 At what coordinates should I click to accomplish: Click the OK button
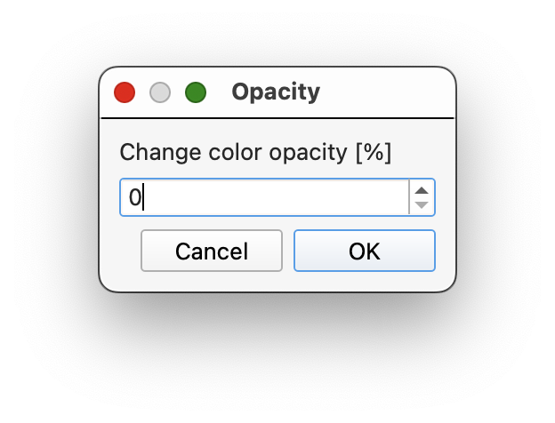point(365,251)
